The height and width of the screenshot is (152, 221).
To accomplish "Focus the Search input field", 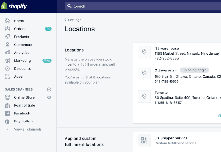I will point(143,6).
